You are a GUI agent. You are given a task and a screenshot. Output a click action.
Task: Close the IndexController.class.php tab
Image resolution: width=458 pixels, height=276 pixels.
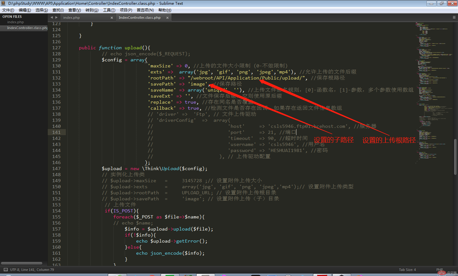click(x=167, y=18)
